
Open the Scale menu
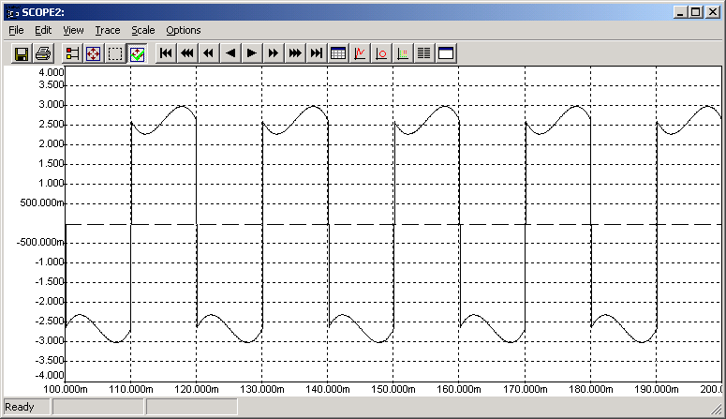(x=143, y=30)
